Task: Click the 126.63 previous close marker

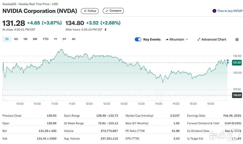Action: 237,95
